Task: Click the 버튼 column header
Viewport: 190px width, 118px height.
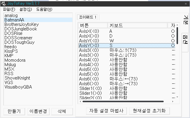Action: pos(93,25)
